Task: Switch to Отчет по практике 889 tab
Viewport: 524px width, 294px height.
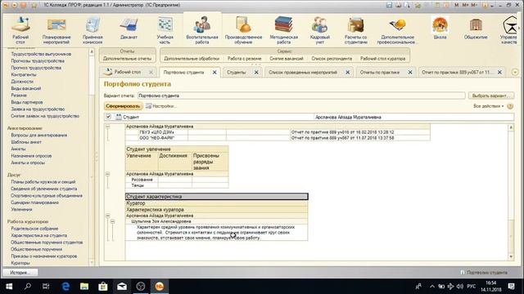Action: click(x=457, y=73)
